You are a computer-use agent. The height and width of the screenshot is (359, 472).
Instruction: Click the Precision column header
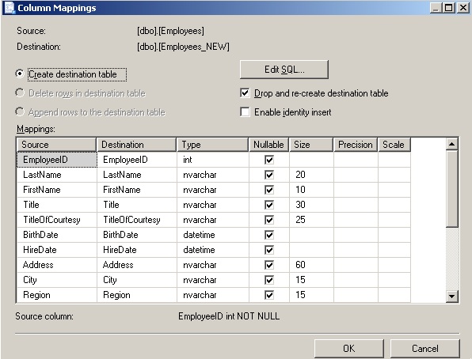coord(356,145)
